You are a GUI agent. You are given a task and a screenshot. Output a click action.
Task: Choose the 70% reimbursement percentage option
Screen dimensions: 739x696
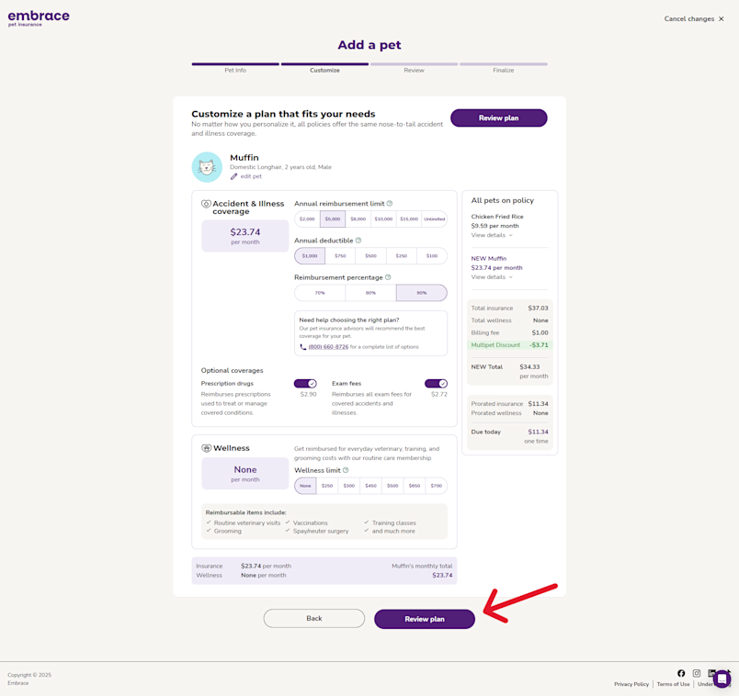pyautogui.click(x=320, y=292)
